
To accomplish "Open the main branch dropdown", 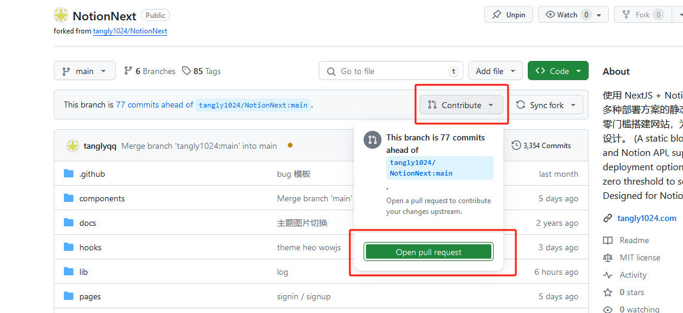I will (x=85, y=70).
